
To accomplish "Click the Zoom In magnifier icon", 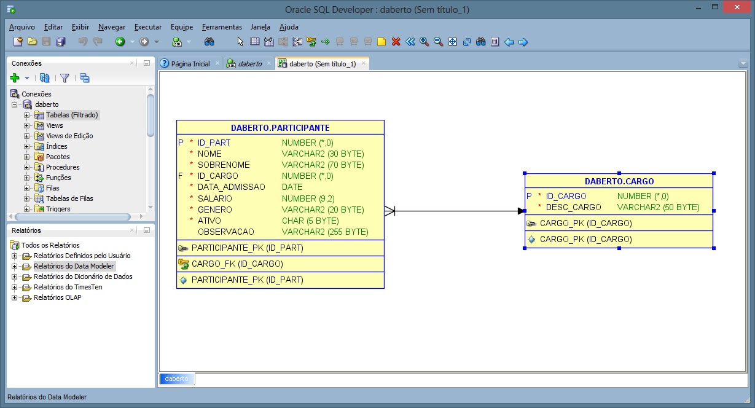I will (424, 42).
